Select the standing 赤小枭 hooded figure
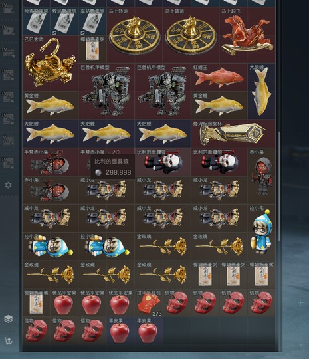 (x=261, y=176)
